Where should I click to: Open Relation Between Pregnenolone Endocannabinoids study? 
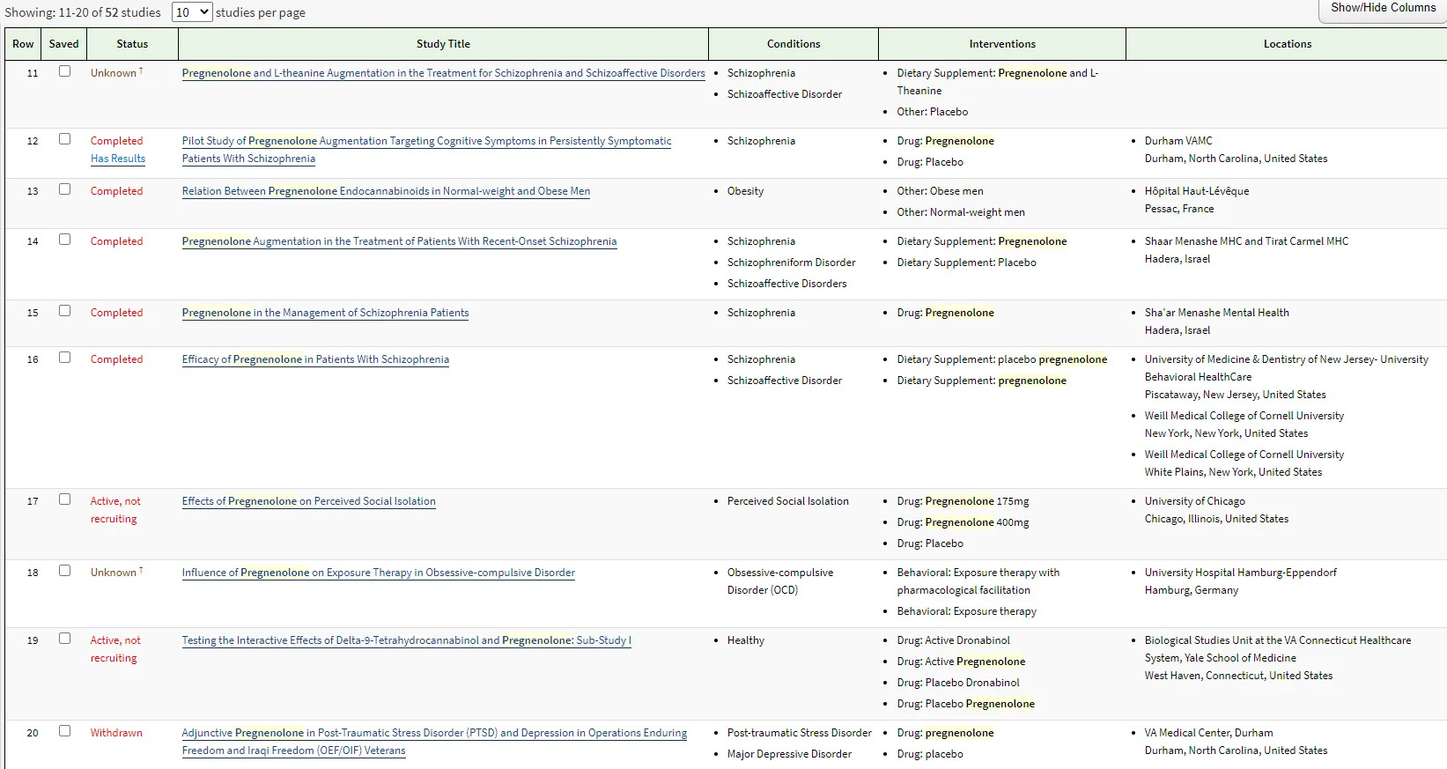[x=386, y=191]
